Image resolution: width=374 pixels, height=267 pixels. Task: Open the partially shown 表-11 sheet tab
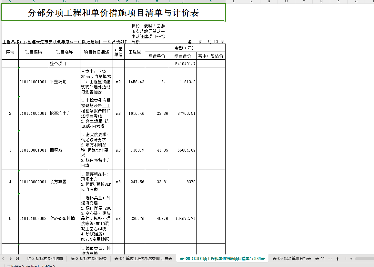pos(320,259)
